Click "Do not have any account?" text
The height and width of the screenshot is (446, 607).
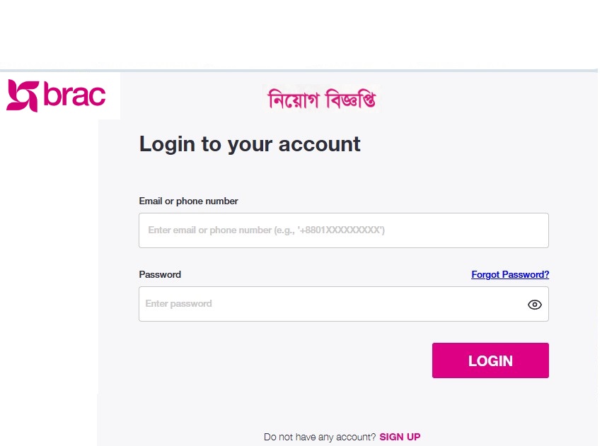(320, 437)
